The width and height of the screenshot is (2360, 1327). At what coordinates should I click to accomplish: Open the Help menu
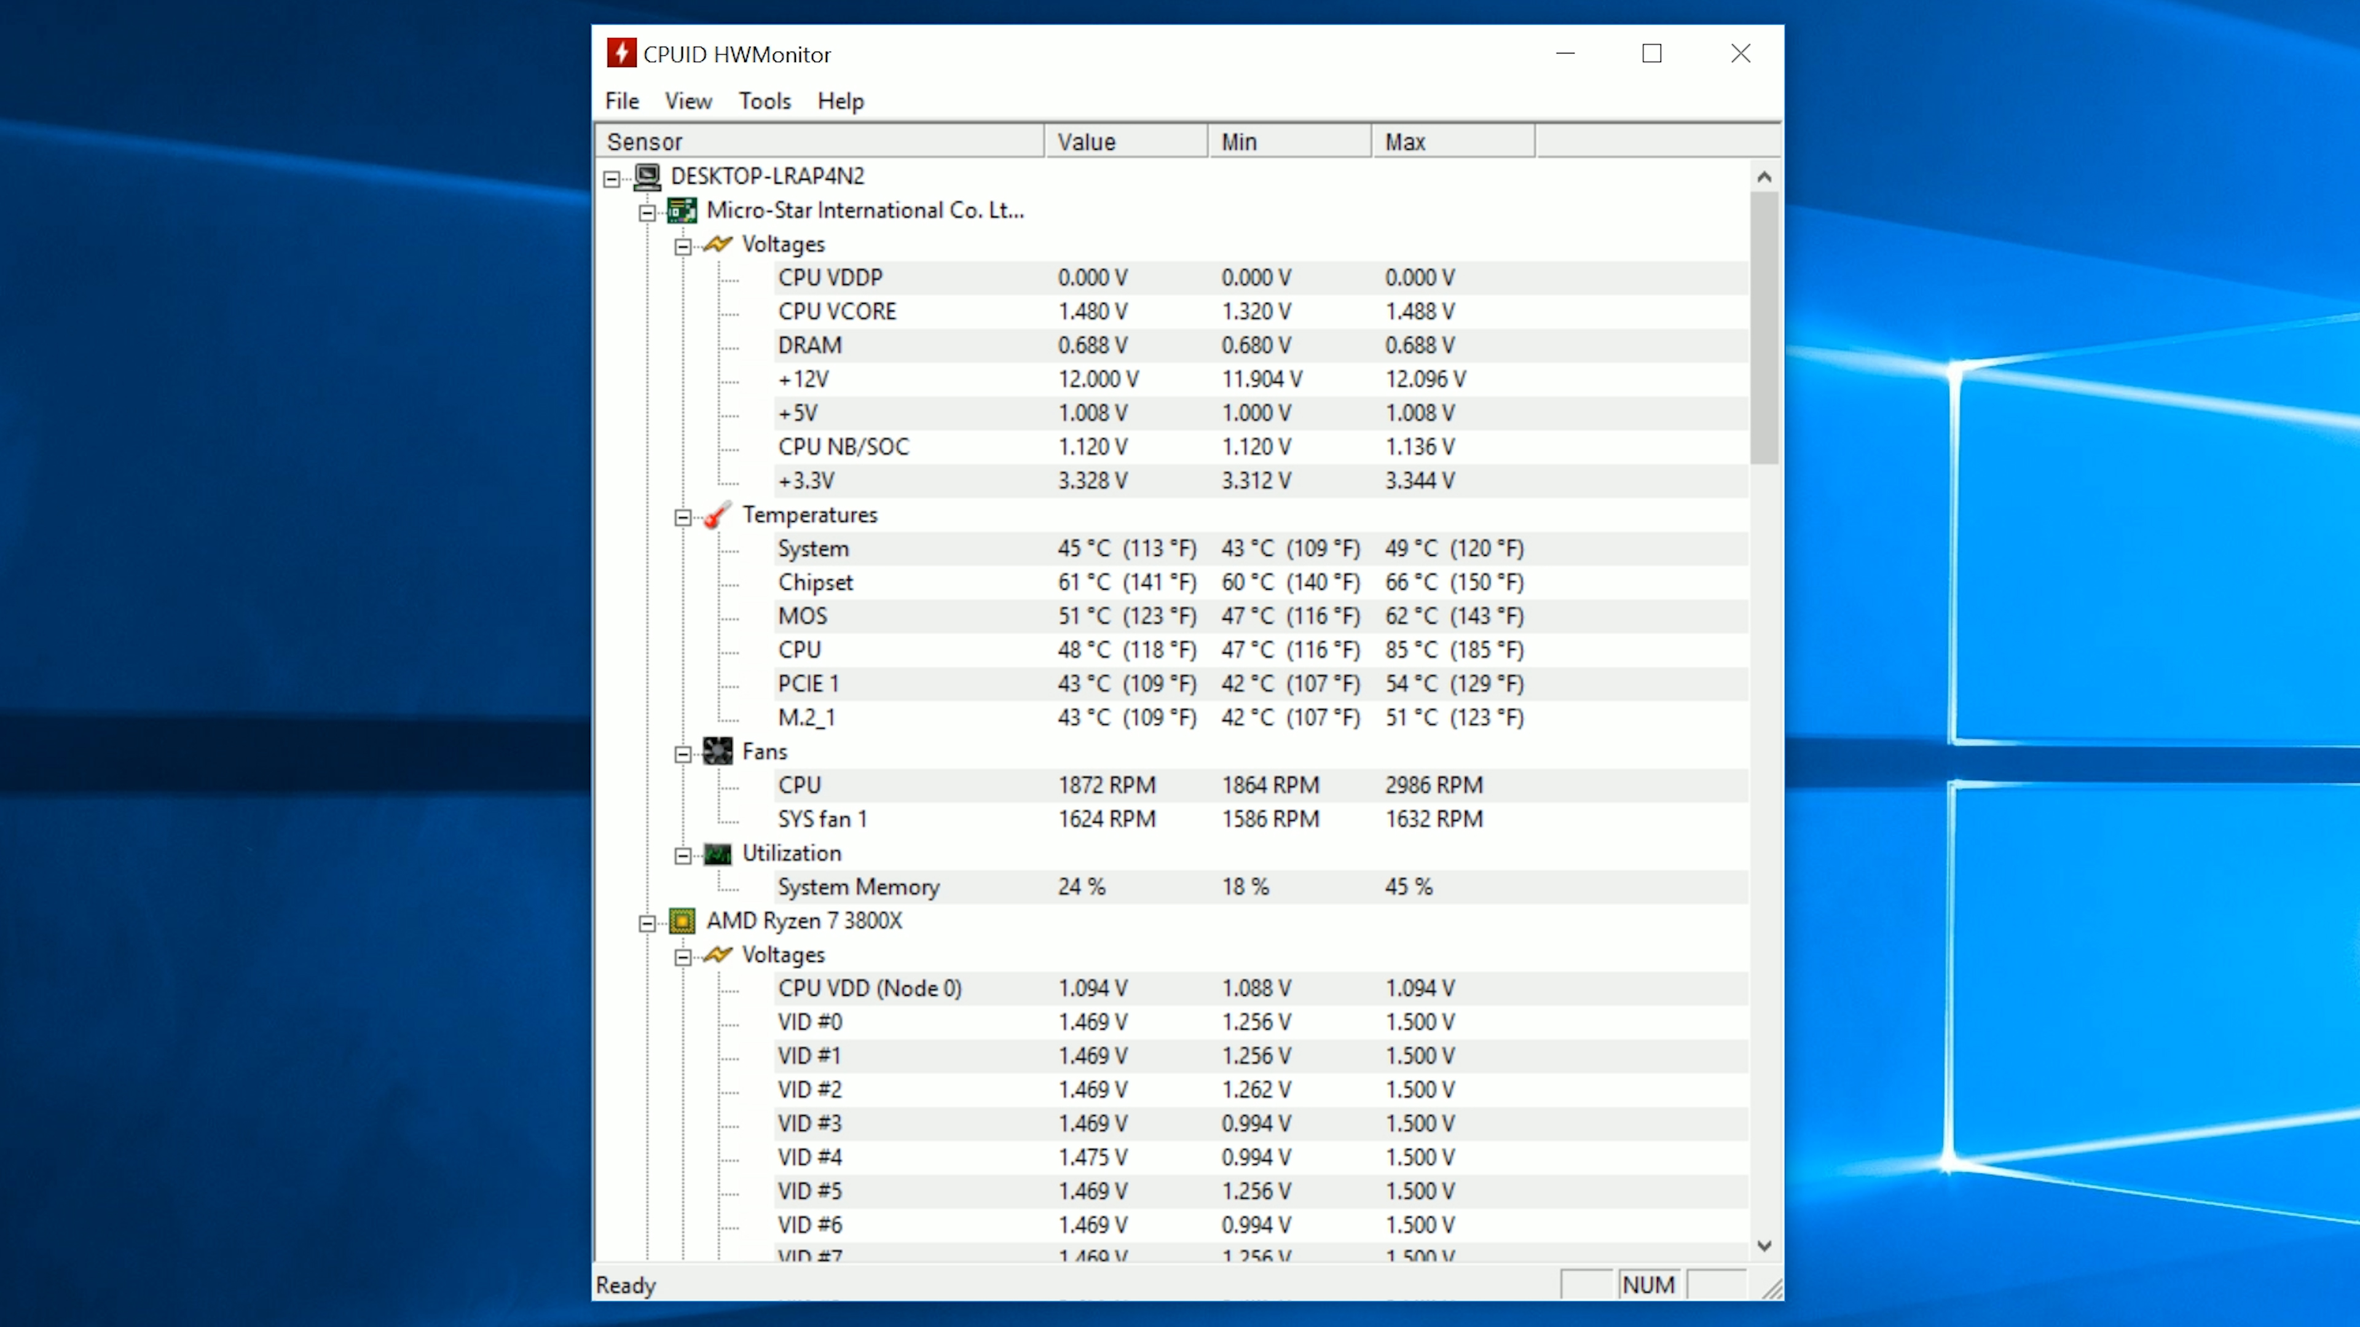841,101
